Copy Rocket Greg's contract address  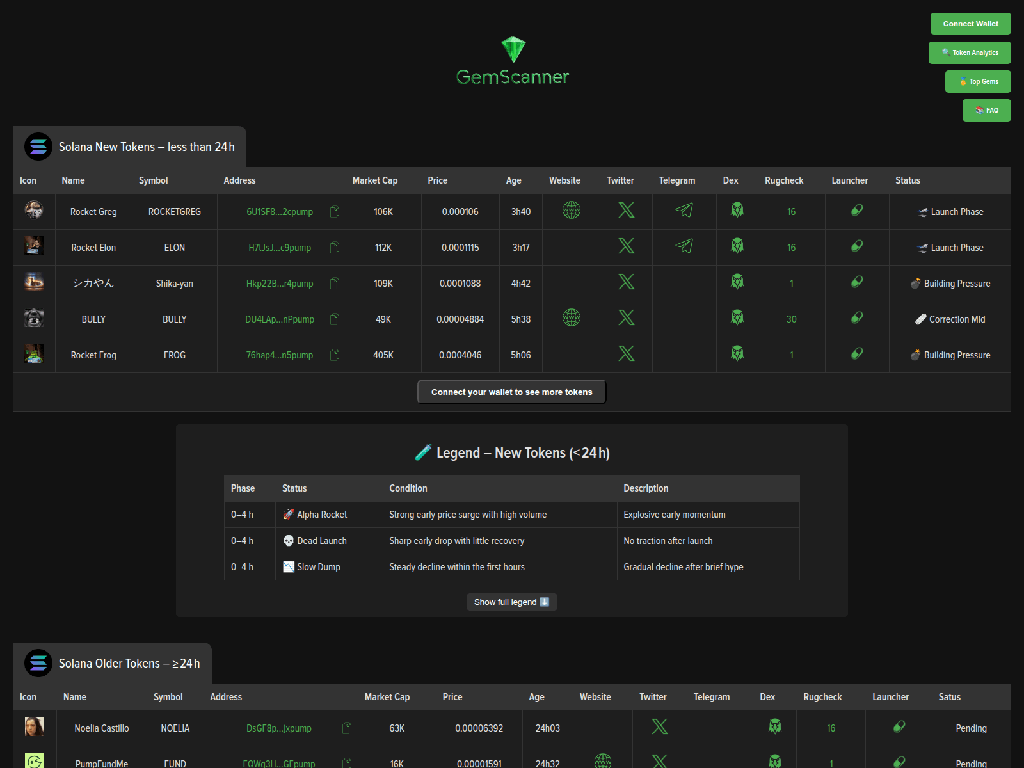tap(334, 212)
